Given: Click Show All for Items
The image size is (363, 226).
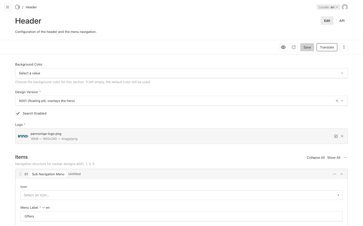Looking at the screenshot, I should pos(334,157).
